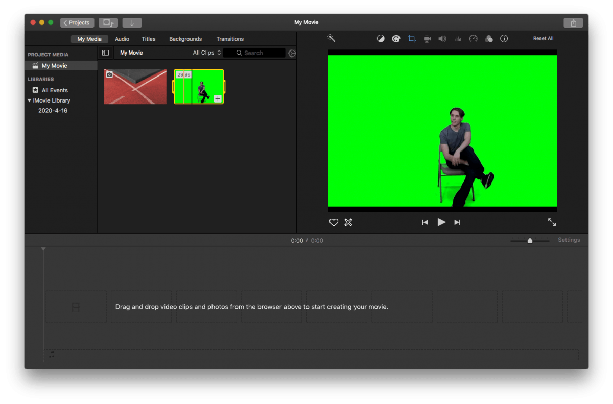Open the clip Speed speedometer controls
The image size is (613, 404).
click(x=473, y=38)
